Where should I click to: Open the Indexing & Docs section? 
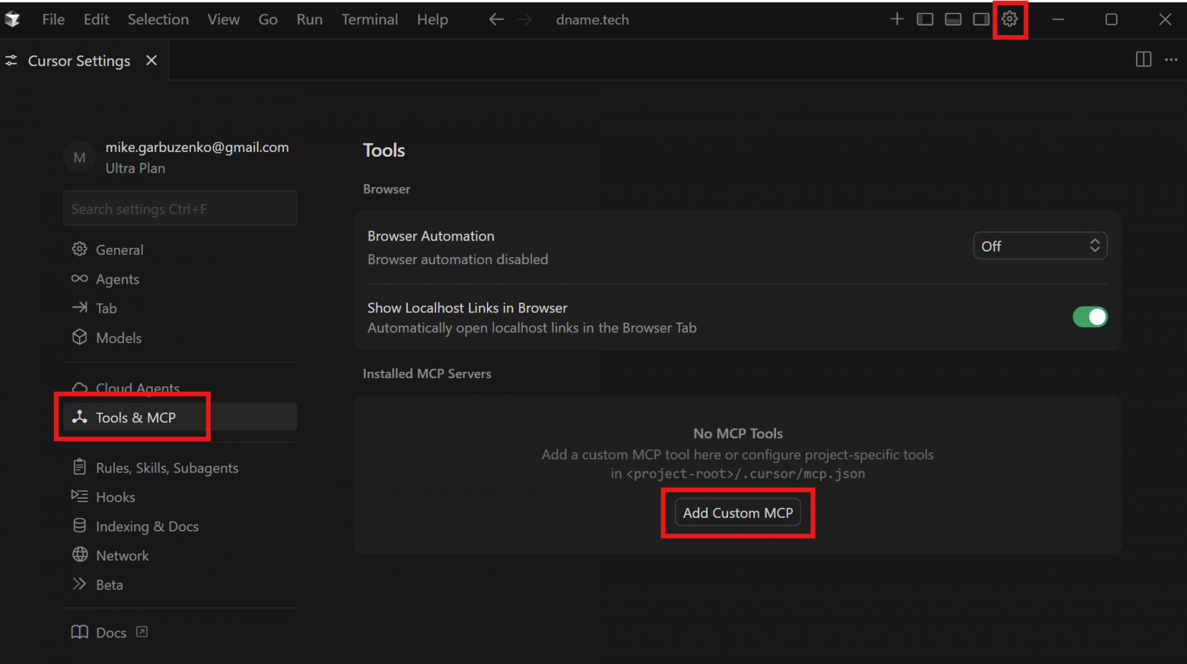(147, 526)
